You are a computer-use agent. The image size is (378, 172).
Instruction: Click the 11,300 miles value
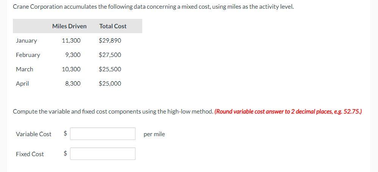(71, 40)
